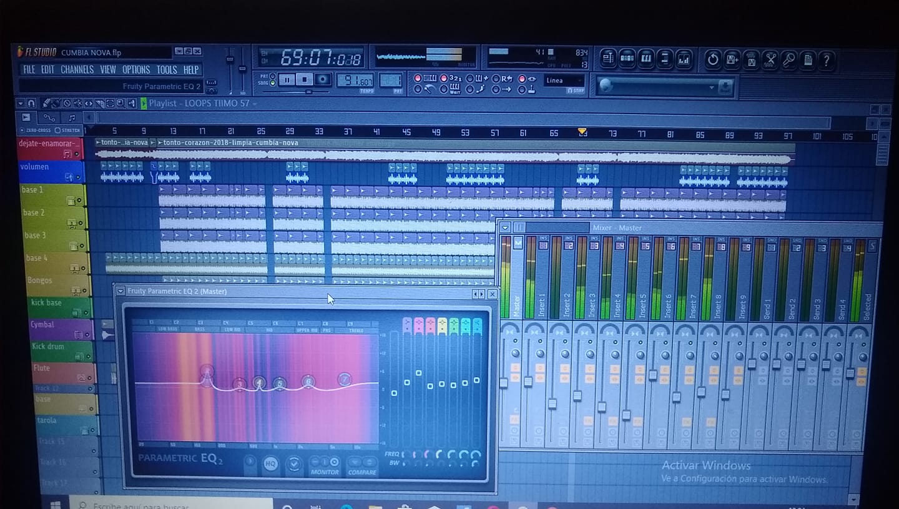Open the OPTIONS menu
899x509 pixels.
point(136,69)
